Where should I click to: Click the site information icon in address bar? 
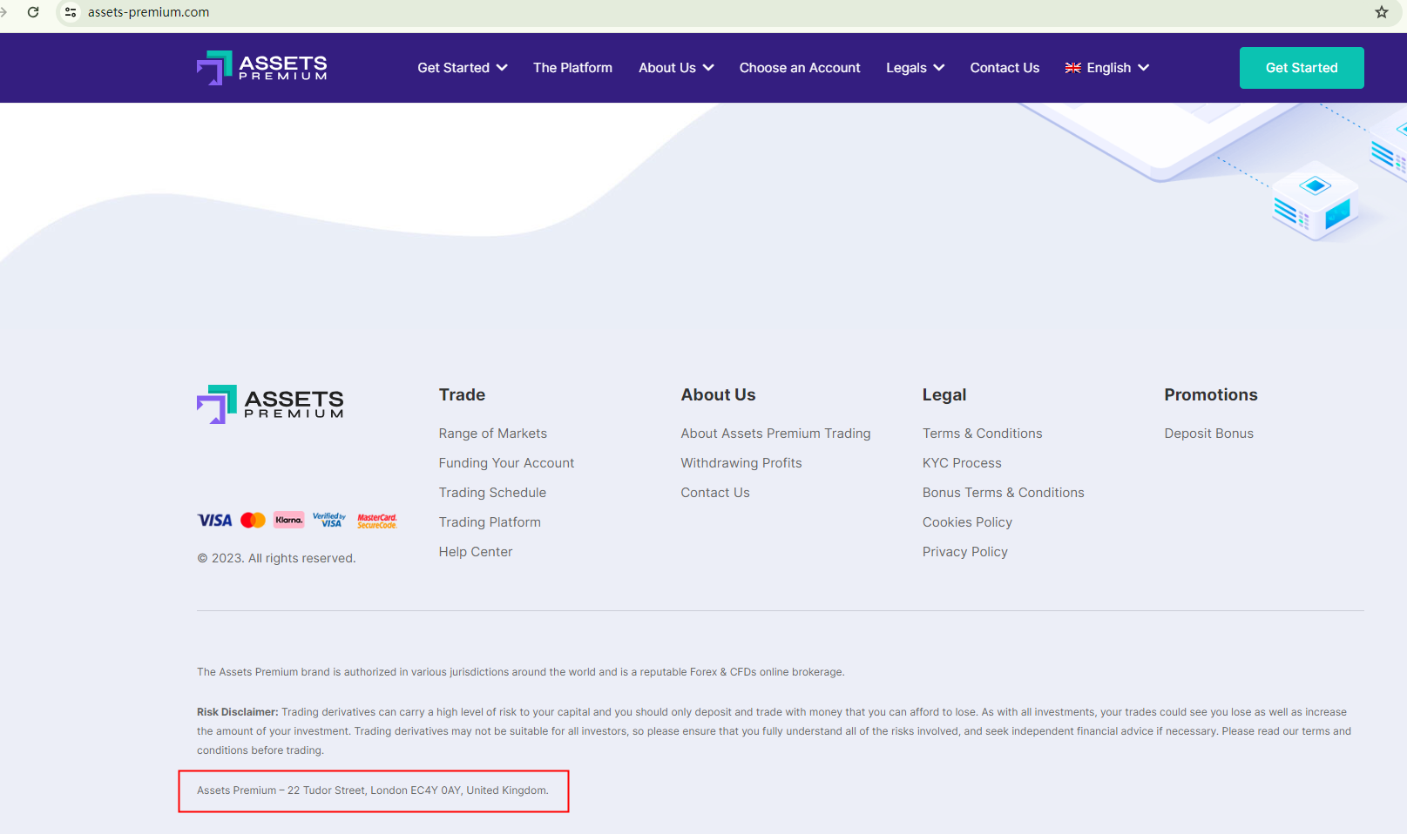coord(71,12)
